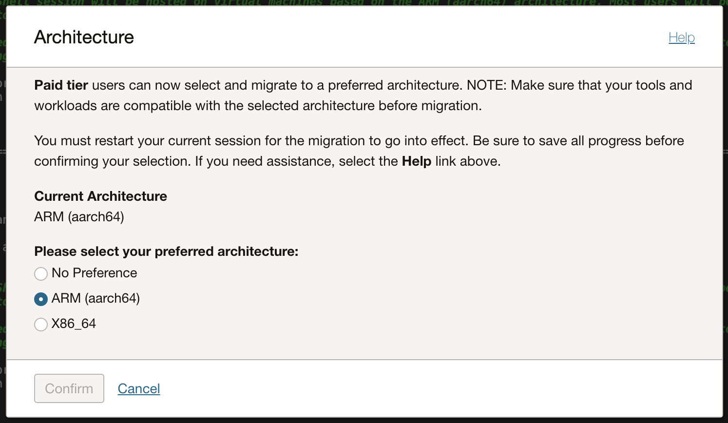Click the Current Architecture heading
The image size is (728, 423).
[x=100, y=196]
